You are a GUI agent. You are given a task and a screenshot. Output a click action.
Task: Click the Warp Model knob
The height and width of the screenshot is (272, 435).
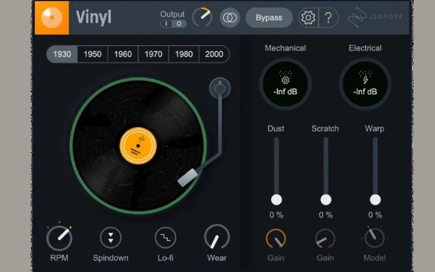coord(375,238)
